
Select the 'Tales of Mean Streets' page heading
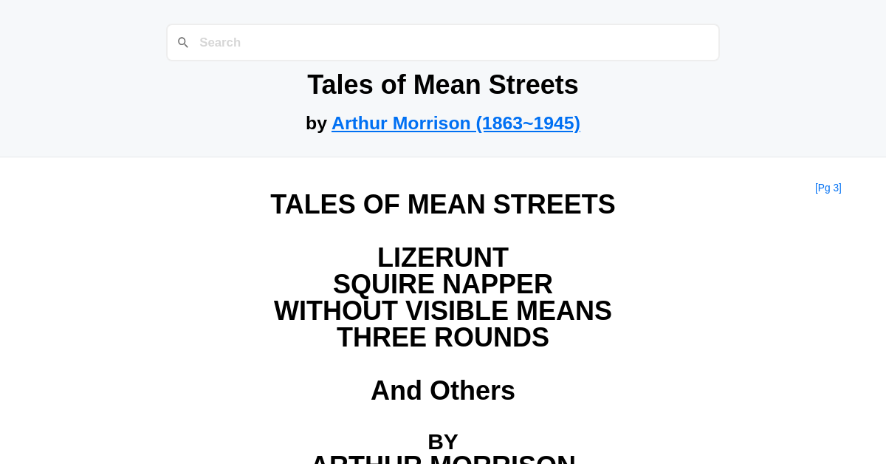click(x=442, y=84)
